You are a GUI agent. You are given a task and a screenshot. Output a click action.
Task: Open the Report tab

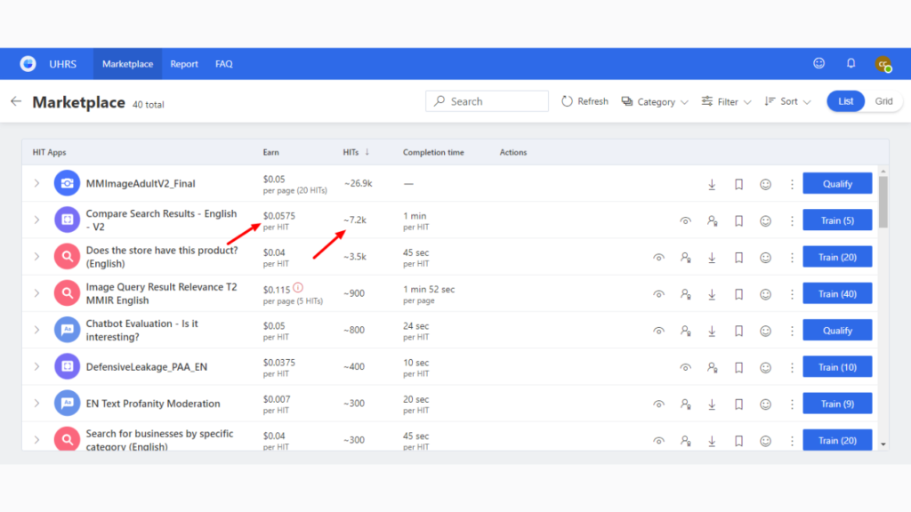click(184, 64)
